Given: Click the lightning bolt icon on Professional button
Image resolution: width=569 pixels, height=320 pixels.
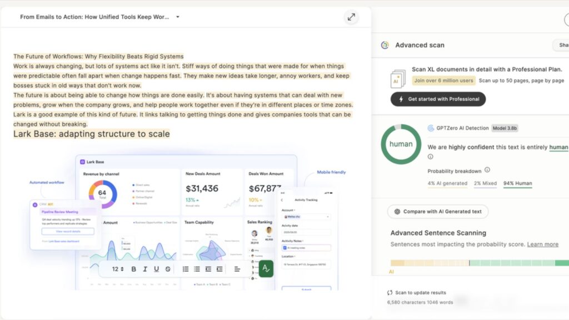Looking at the screenshot, I should 401,99.
